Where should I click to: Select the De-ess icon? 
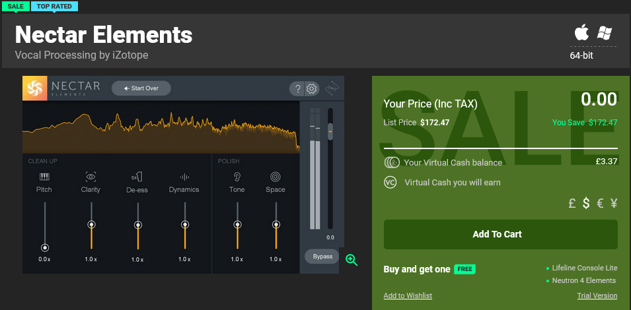tap(137, 177)
